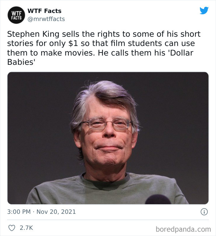This screenshot has height=236, width=216.
Task: View the 2.7K likes count
Action: coord(26,228)
